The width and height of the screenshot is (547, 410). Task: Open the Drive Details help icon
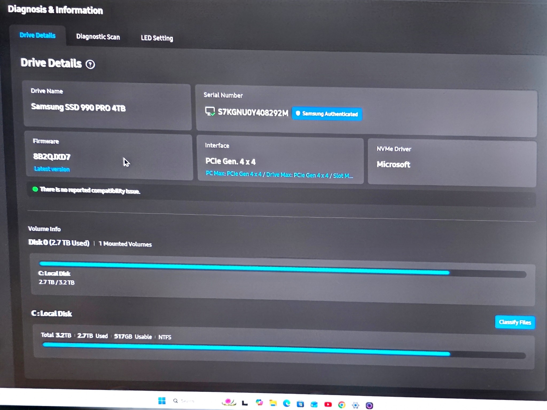[90, 64]
